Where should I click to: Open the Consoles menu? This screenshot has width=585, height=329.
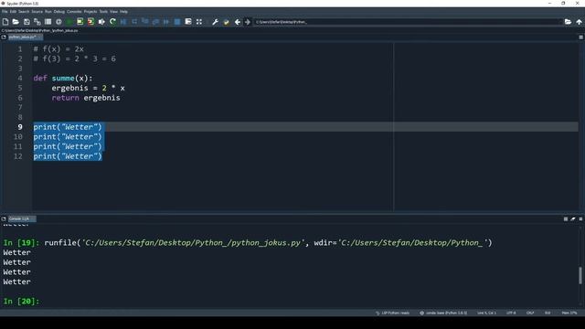[74, 12]
